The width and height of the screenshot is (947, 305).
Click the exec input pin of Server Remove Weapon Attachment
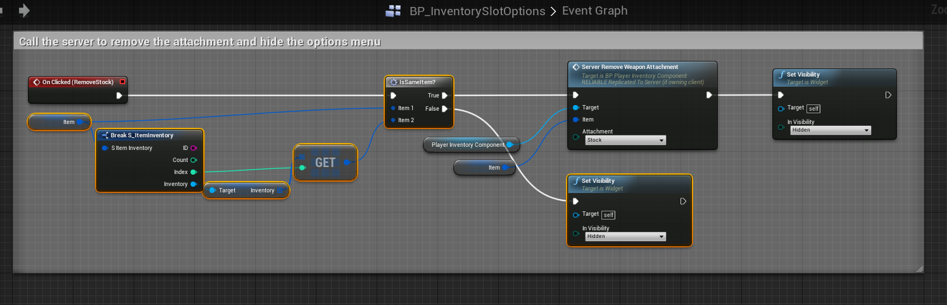(575, 96)
